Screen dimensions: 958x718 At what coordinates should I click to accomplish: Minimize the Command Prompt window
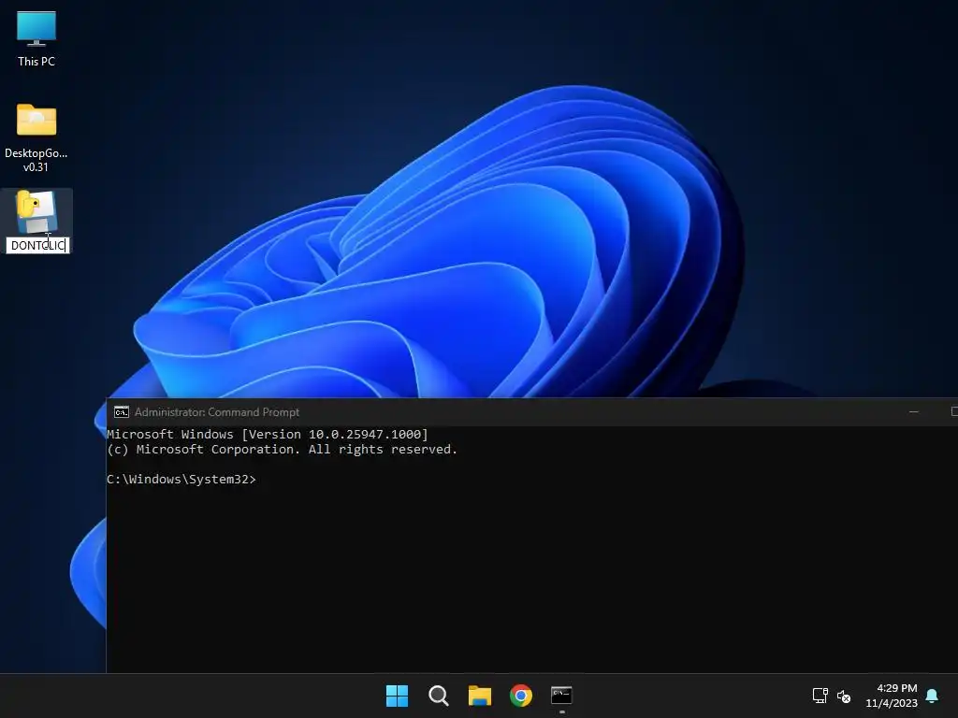(x=913, y=412)
